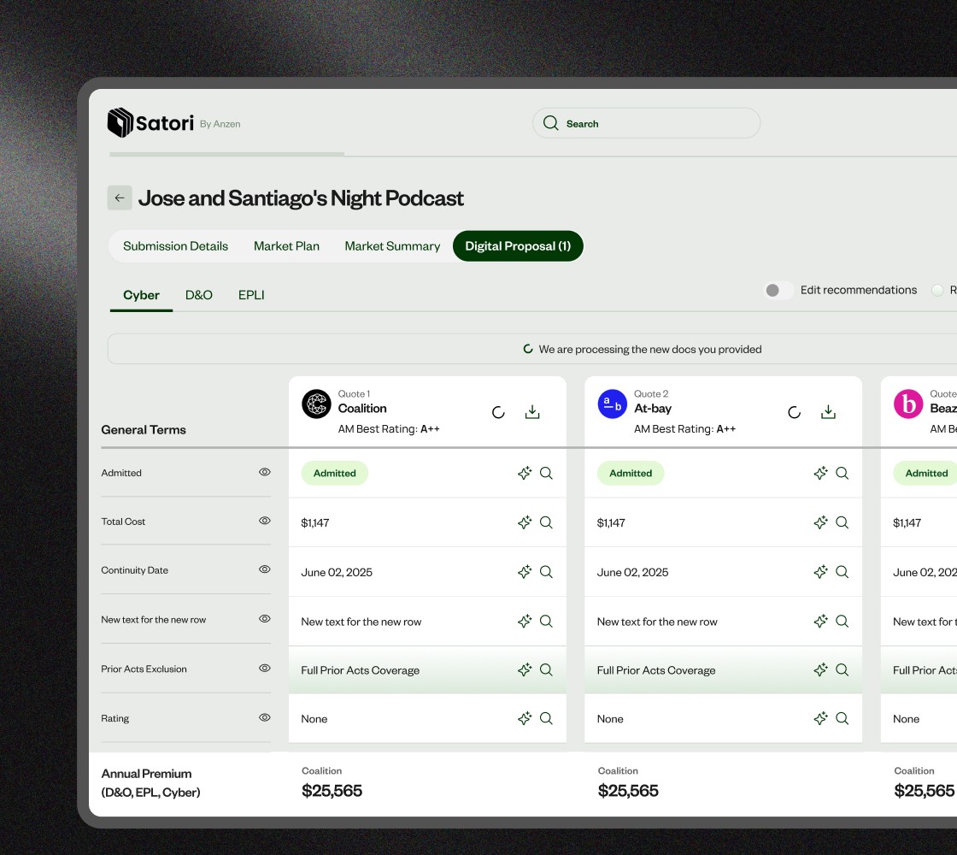Click Coalition's None rating value
Screen dimensions: 957x855
314,719
